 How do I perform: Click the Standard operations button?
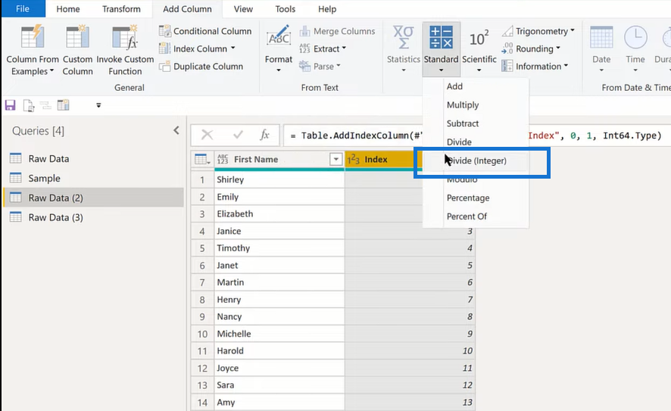[442, 48]
